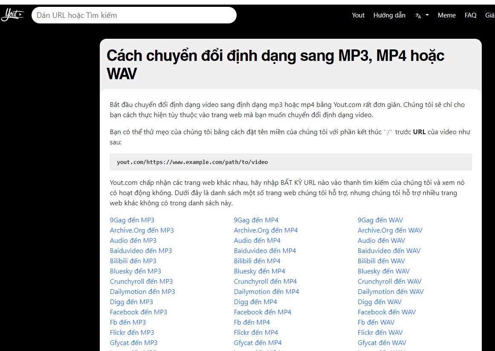Open Digg đến WAV link
The height and width of the screenshot is (351, 495).
coord(380,302)
